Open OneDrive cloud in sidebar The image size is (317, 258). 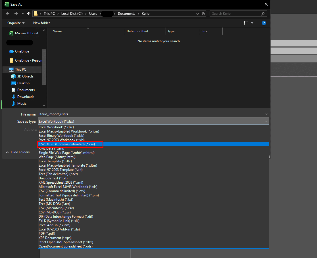click(x=22, y=51)
